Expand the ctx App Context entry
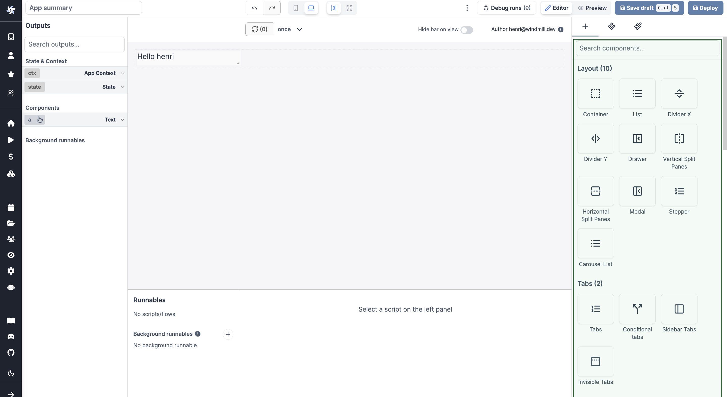This screenshot has height=397, width=727. pos(122,73)
